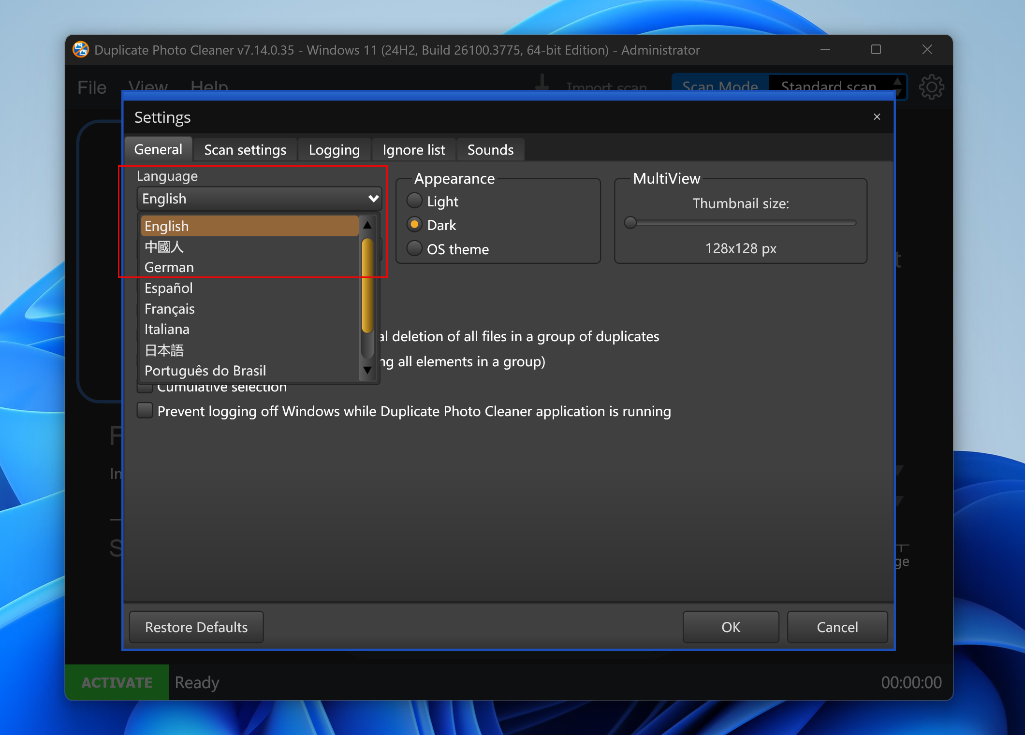Click the language list scroll down arrow
The height and width of the screenshot is (735, 1025).
pyautogui.click(x=367, y=370)
